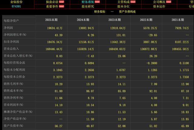
Task: Click the new badge beside 操盘必读
Action: click(62, 2)
